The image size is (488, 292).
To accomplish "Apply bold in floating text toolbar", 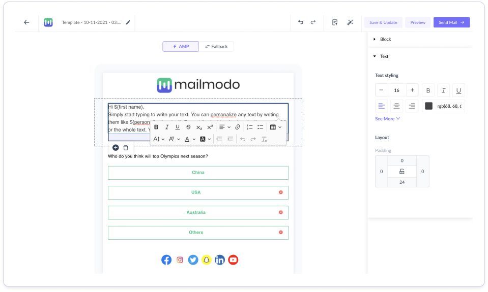I will [156, 127].
